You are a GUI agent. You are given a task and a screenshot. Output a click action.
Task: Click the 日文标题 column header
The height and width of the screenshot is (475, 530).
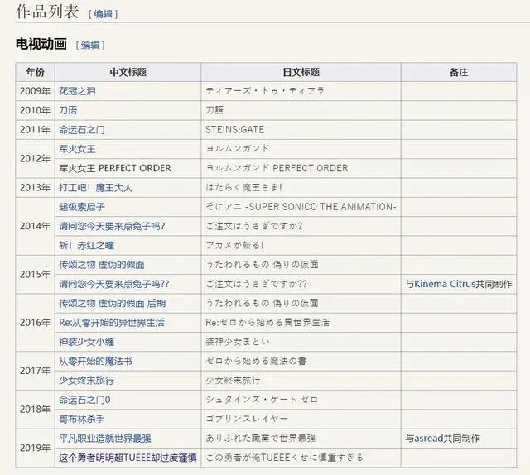click(301, 72)
